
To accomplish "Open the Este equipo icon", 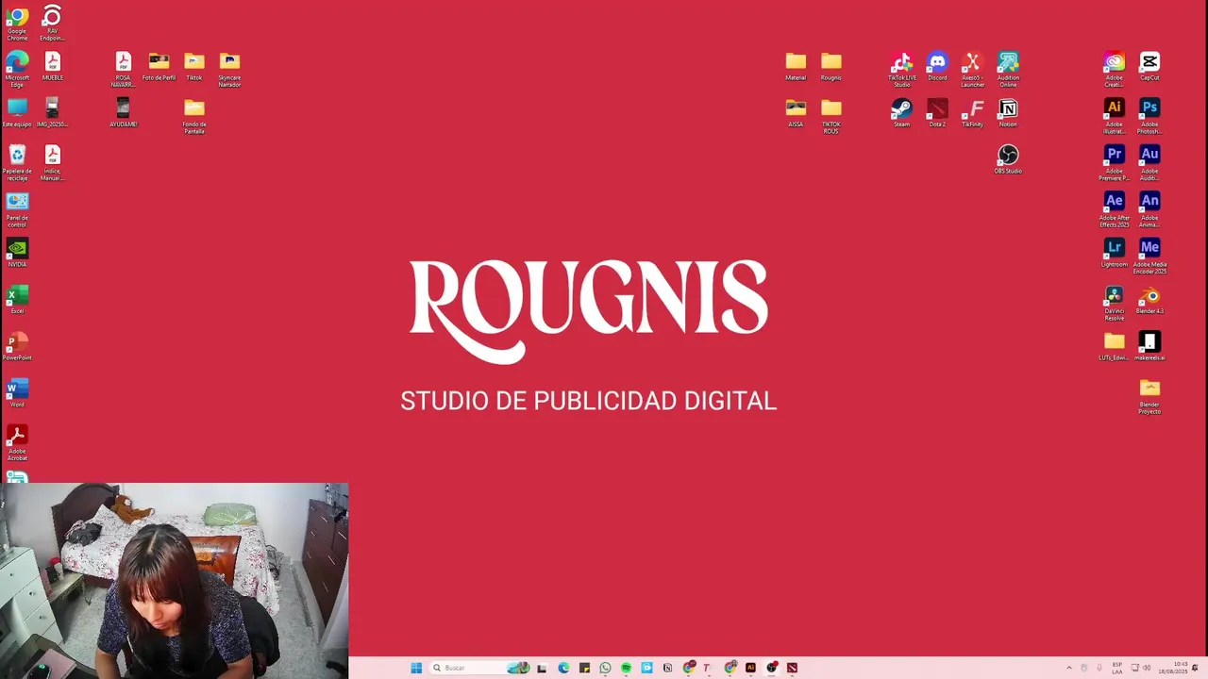I will click(x=17, y=112).
